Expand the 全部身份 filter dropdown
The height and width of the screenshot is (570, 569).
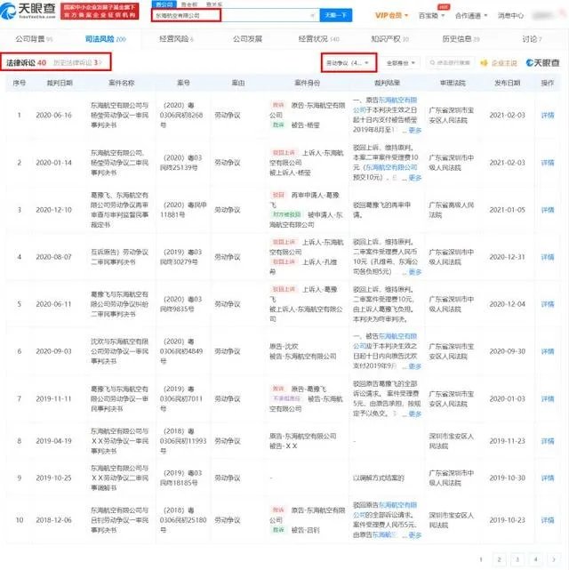coord(400,63)
